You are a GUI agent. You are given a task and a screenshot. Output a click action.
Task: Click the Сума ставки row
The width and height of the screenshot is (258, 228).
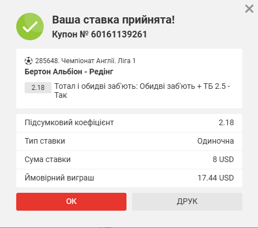point(129,160)
